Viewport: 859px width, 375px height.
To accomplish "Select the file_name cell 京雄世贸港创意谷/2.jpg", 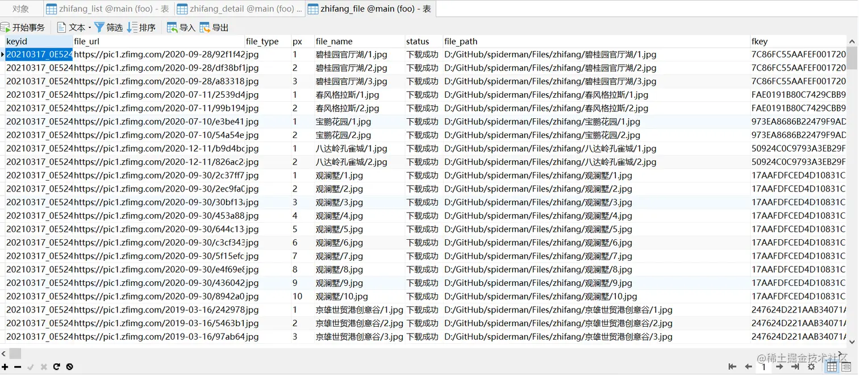I will click(x=360, y=323).
